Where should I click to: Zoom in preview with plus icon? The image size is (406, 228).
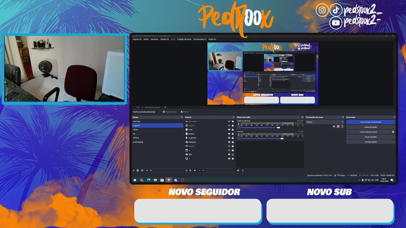pyautogui.click(x=142, y=107)
